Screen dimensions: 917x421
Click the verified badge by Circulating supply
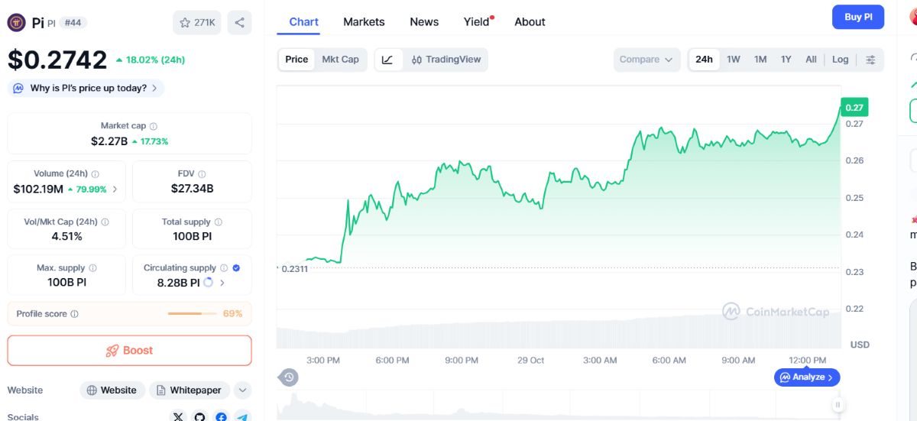[236, 268]
